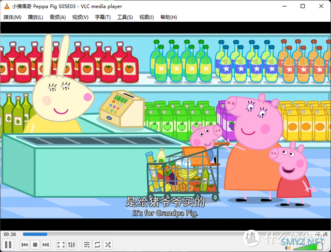Screen dimensions: 331x252
Task: Open the 帮助(H) menu
Action: point(169,17)
